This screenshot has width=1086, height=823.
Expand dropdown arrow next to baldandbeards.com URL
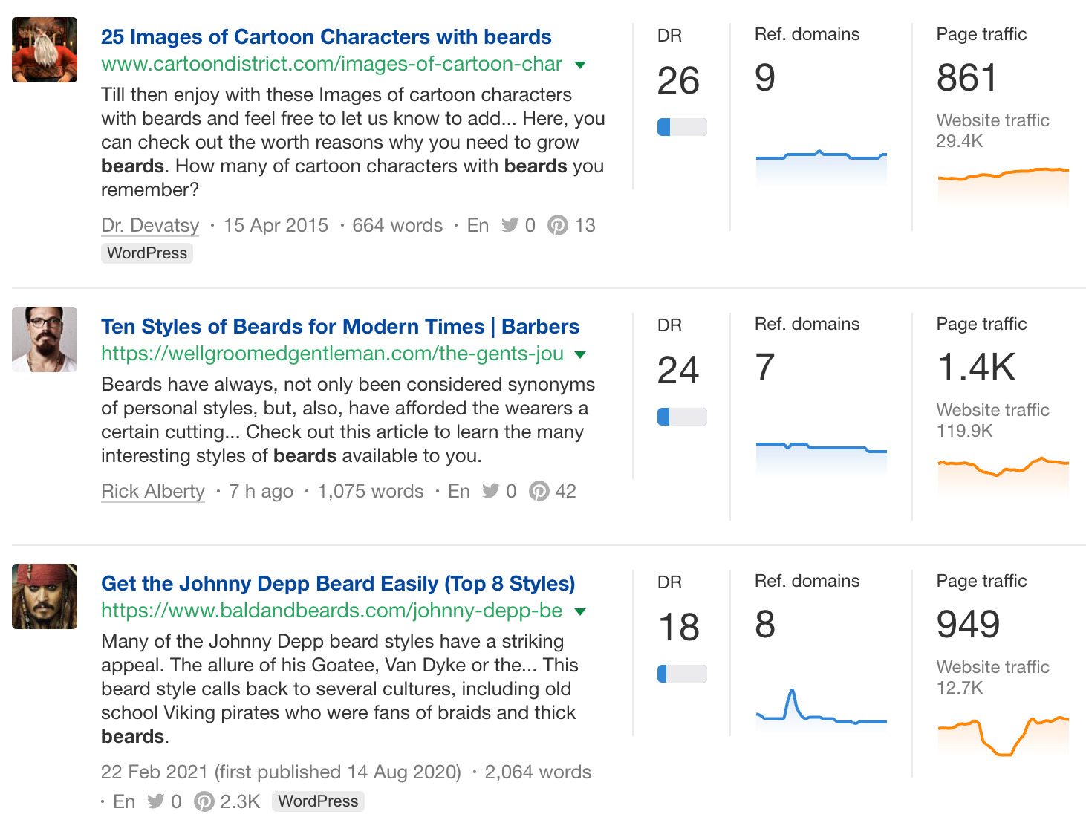click(580, 612)
